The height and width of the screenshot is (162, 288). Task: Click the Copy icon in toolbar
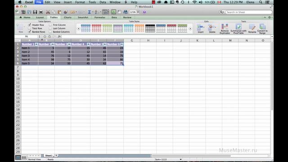point(54,12)
